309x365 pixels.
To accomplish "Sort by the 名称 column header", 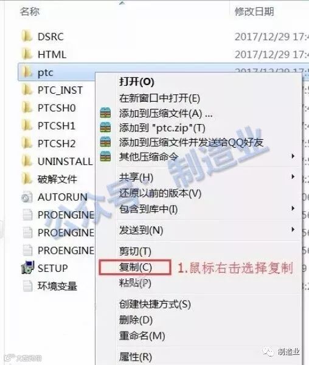I will [x=30, y=11].
